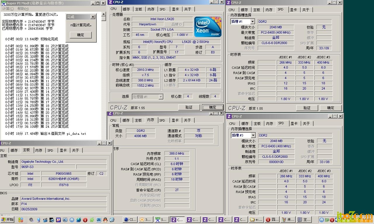Click the Harpertown code name field

[148, 24]
